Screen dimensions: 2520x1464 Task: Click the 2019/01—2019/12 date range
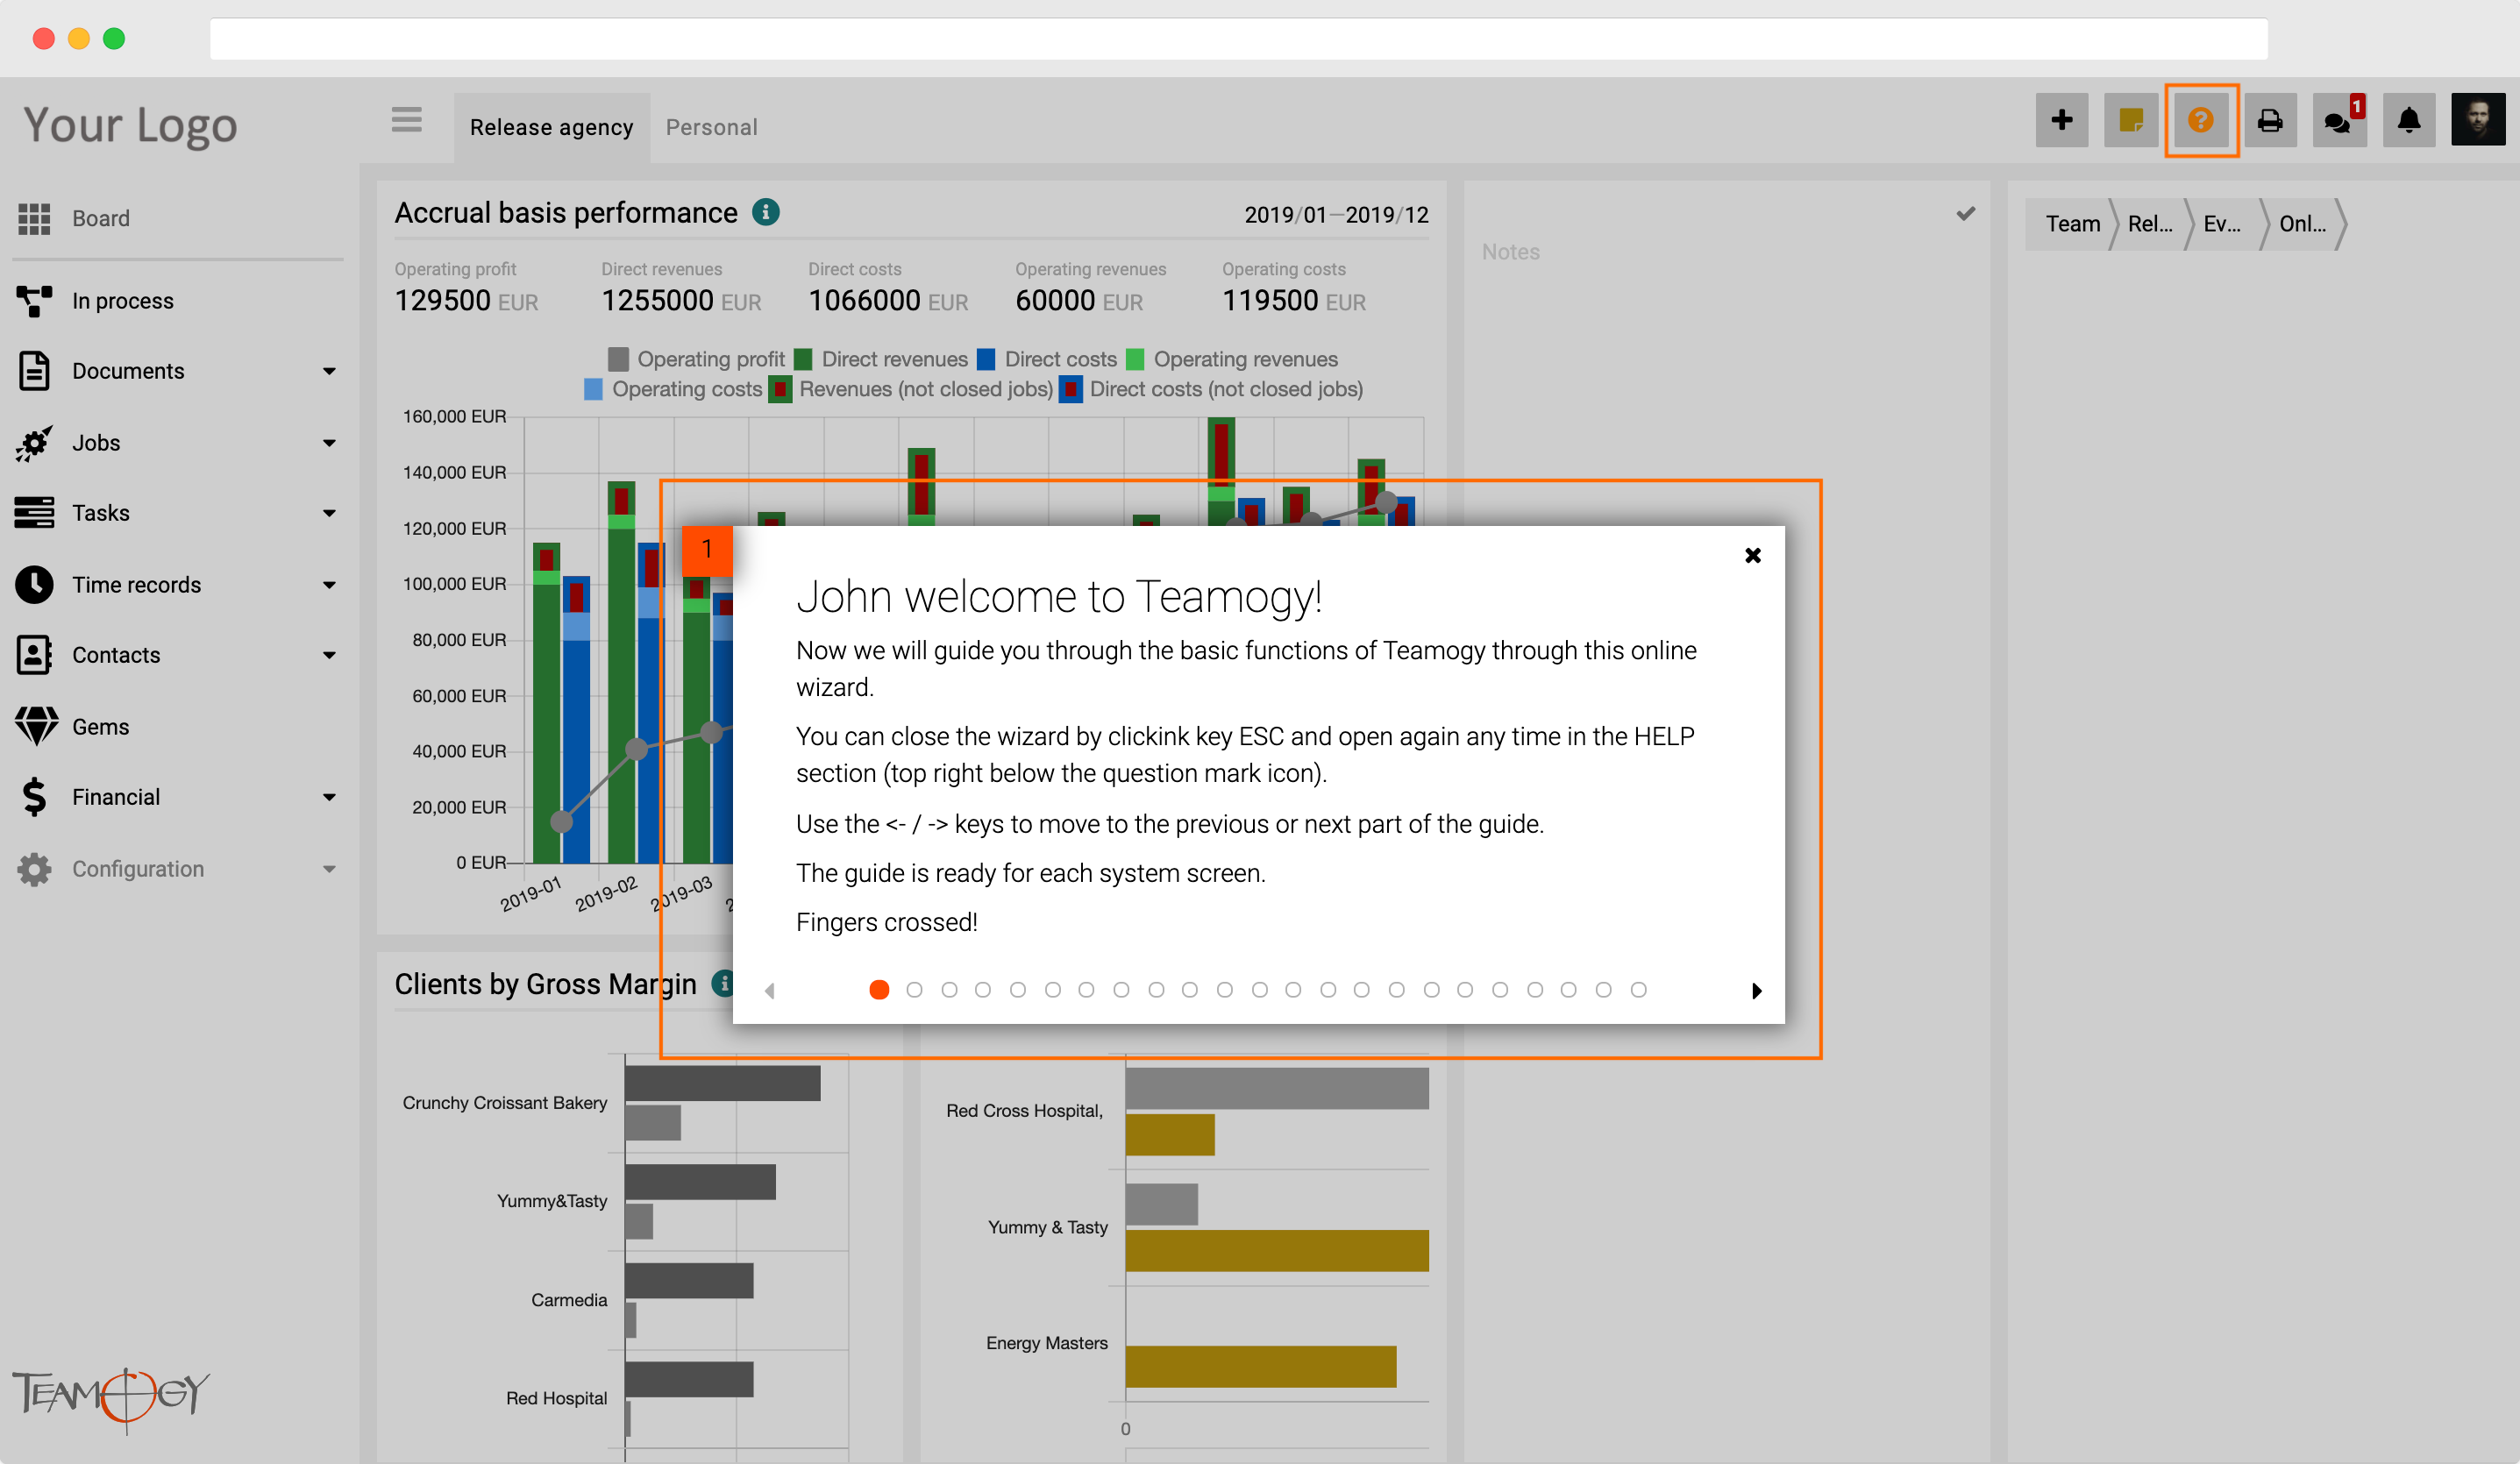[x=1336, y=214]
